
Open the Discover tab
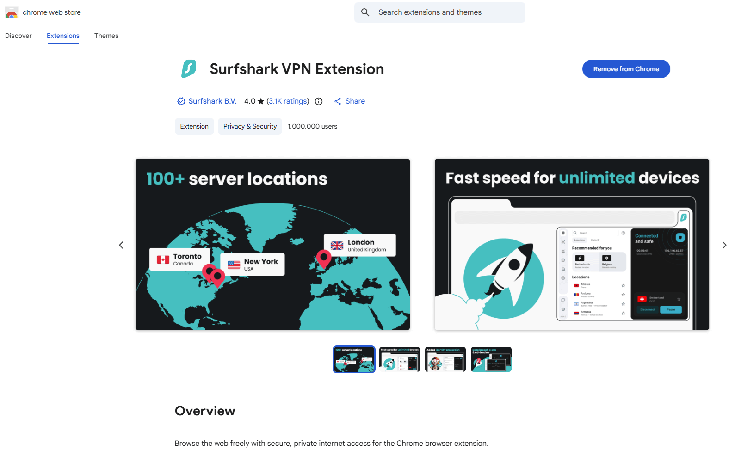coord(19,36)
